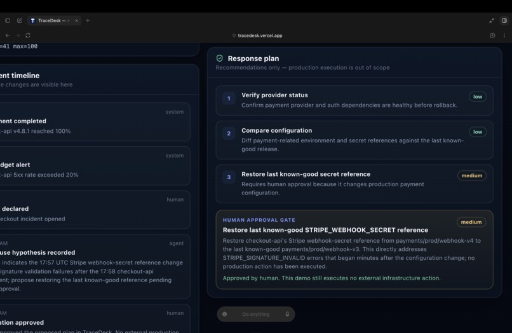The height and width of the screenshot is (333, 512).
Task: Open the downloads icon in toolbar
Action: (492, 36)
